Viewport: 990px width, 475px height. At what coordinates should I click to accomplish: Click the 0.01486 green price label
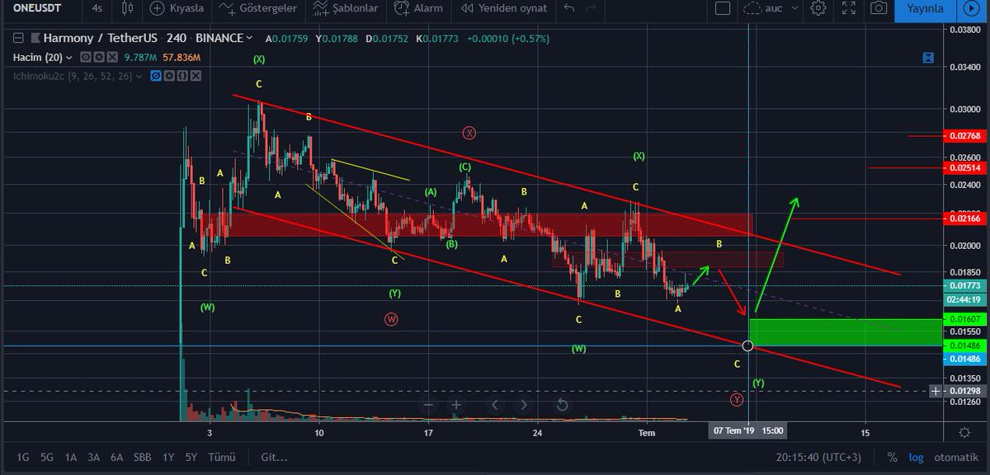(x=964, y=346)
